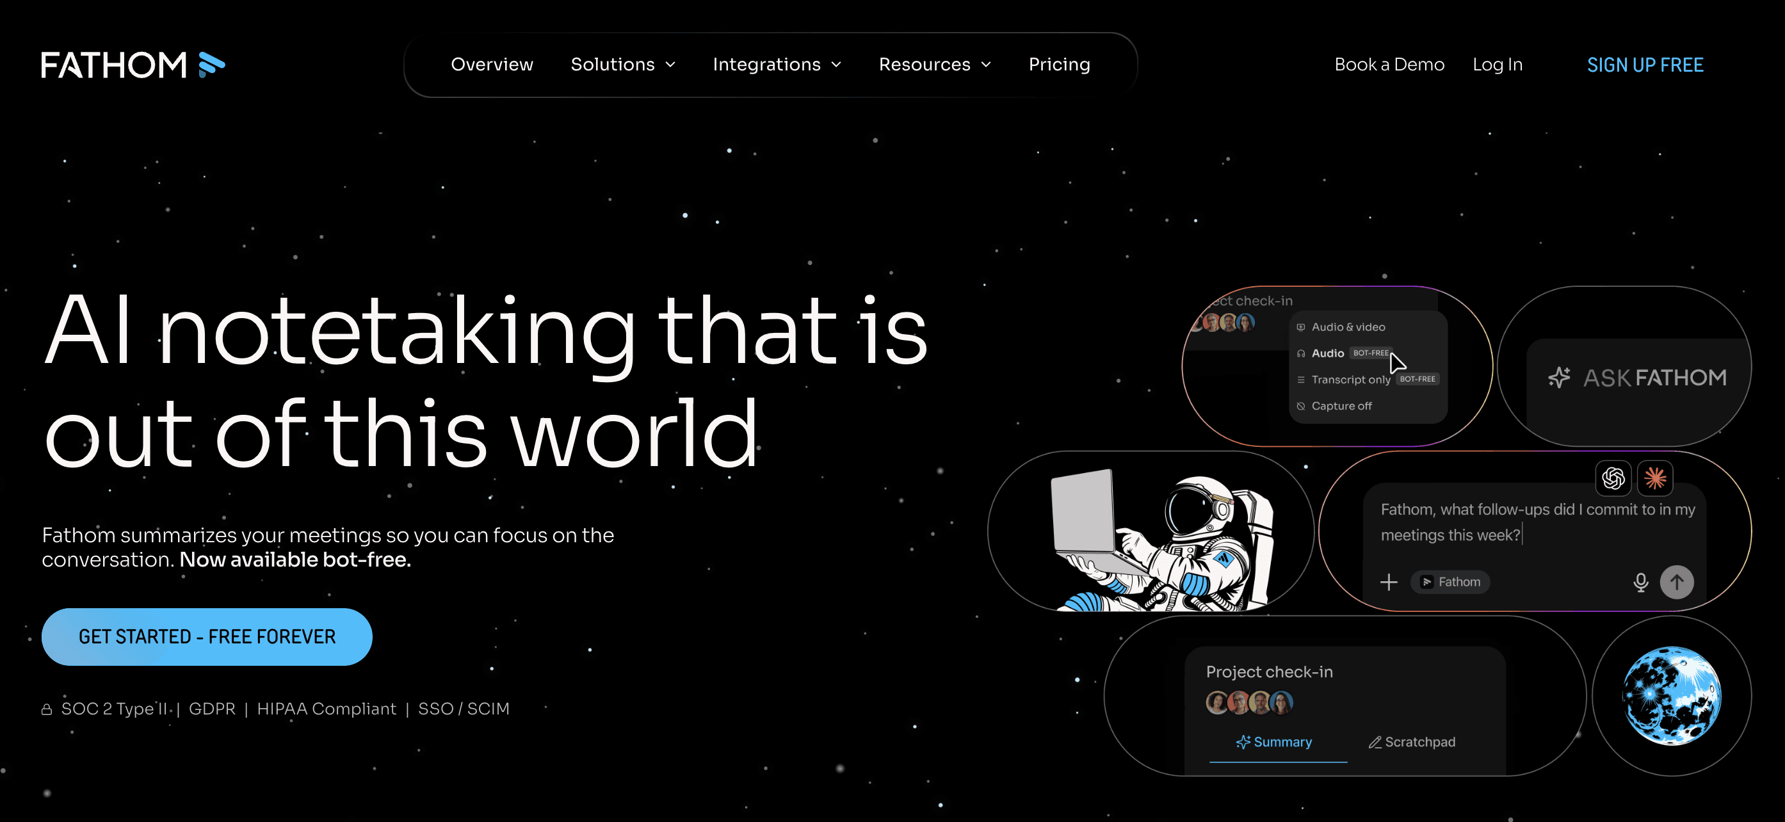Expand the Resources dropdown
Screen dimensions: 1785x822
tap(935, 65)
